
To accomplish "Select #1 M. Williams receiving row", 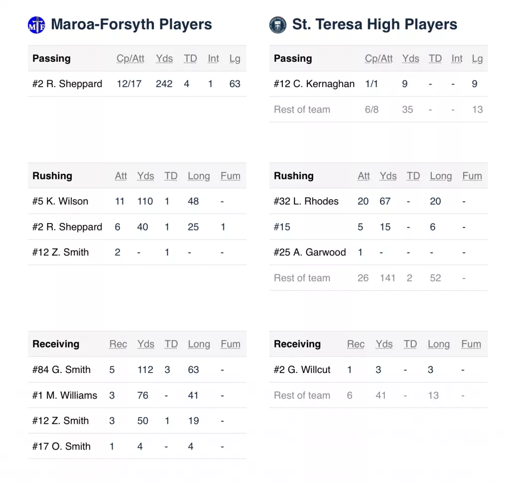I will pyautogui.click(x=137, y=395).
